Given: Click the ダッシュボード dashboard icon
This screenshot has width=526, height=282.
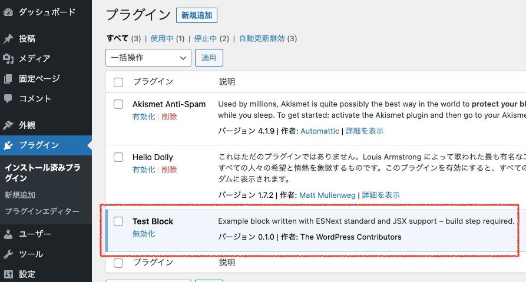Looking at the screenshot, I should coord(8,12).
